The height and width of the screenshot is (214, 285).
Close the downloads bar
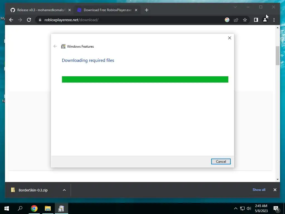pos(275,190)
